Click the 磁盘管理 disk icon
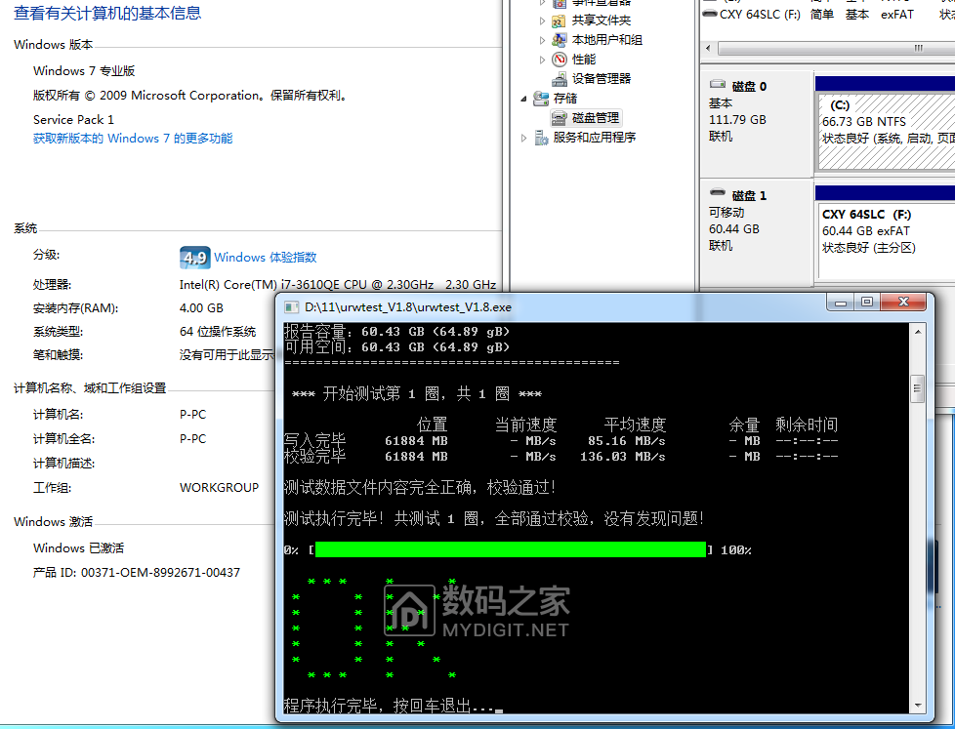The height and width of the screenshot is (729, 955). (x=560, y=118)
